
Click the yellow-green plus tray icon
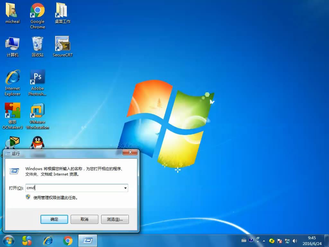[x=272, y=241]
